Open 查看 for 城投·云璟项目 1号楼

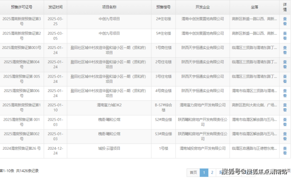pyautogui.click(x=284, y=151)
